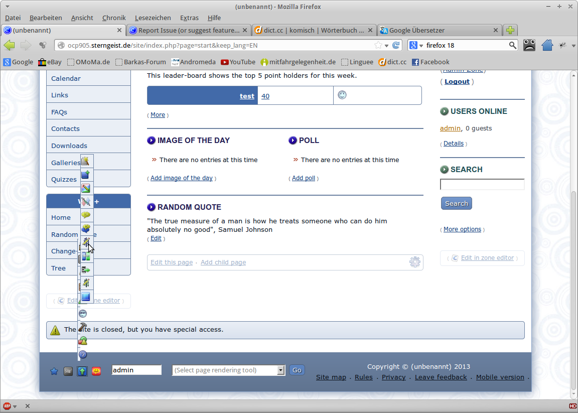
Task: Click the blue star icon in footer
Action: click(54, 371)
